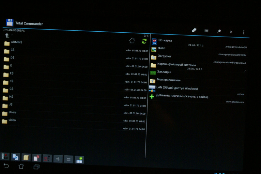261x174 pixels.
Task: Go up one level via the arrow icon
Action: [7, 36]
